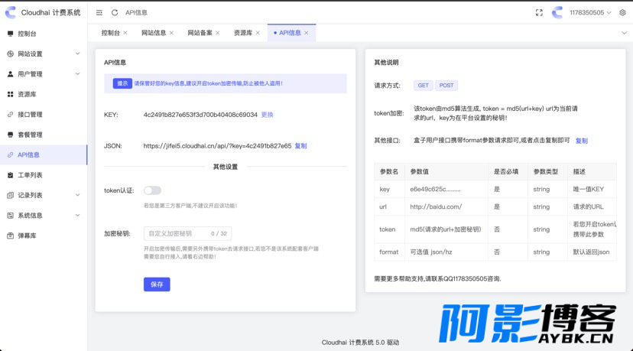The width and height of the screenshot is (633, 351).
Task: Open settings gear in top-right corner
Action: point(622,13)
